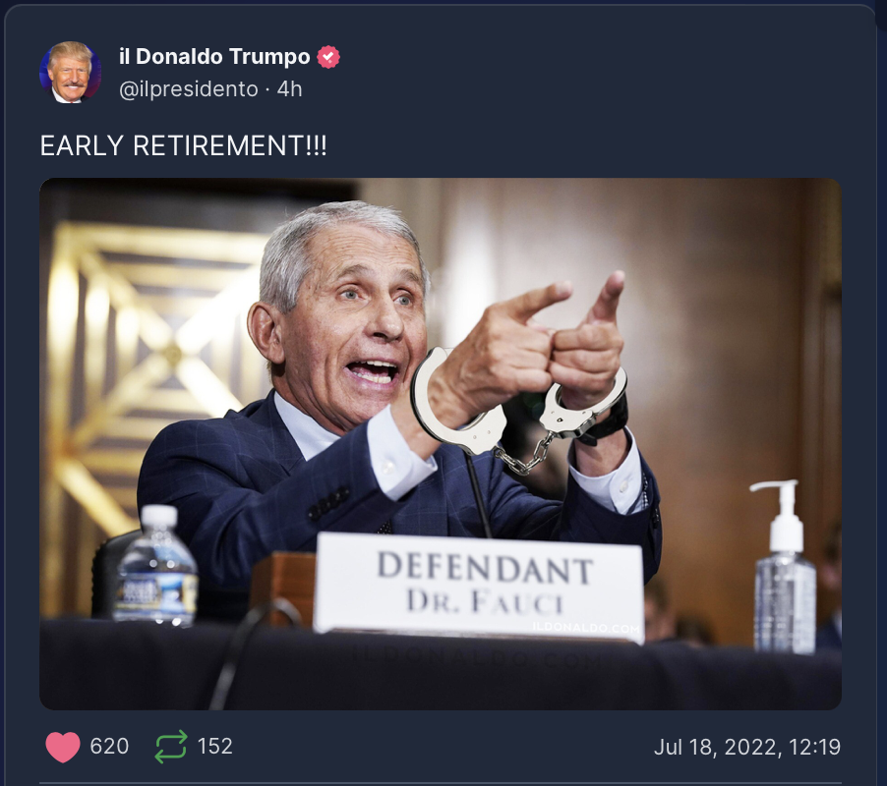This screenshot has width=887, height=786.
Task: Click the EARLY RETIREMENT!!! post text
Action: pyautogui.click(x=183, y=145)
